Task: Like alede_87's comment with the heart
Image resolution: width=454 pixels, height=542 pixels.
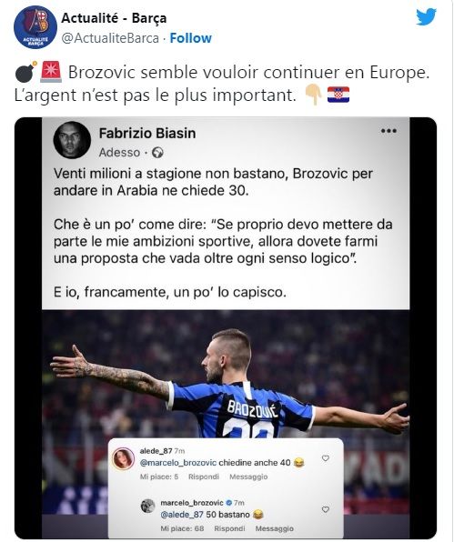Action: (326, 458)
